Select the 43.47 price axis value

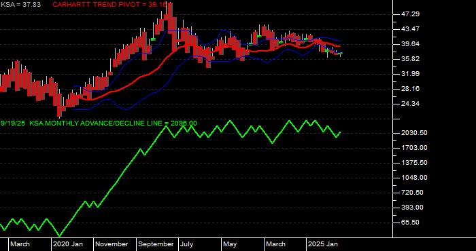pos(411,29)
